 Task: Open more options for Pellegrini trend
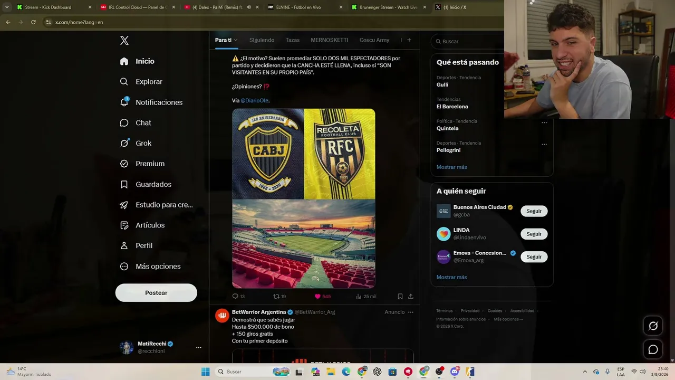[544, 144]
